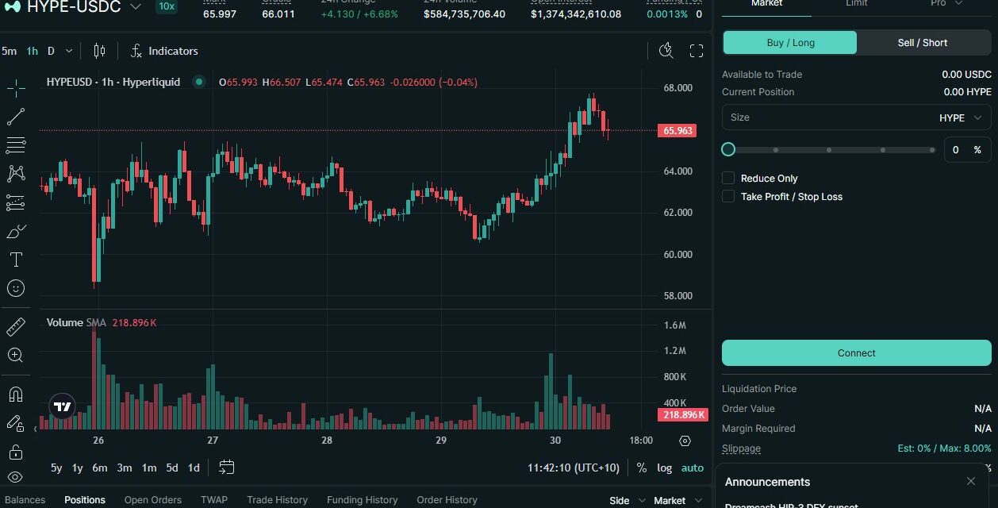Screen dimensions: 998x508
Task: Select the brush drawing tool
Action: click(16, 231)
